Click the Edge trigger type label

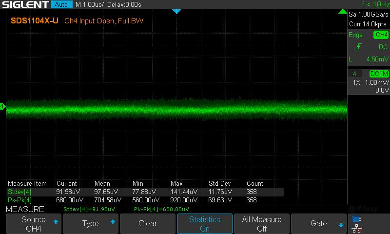(355, 35)
